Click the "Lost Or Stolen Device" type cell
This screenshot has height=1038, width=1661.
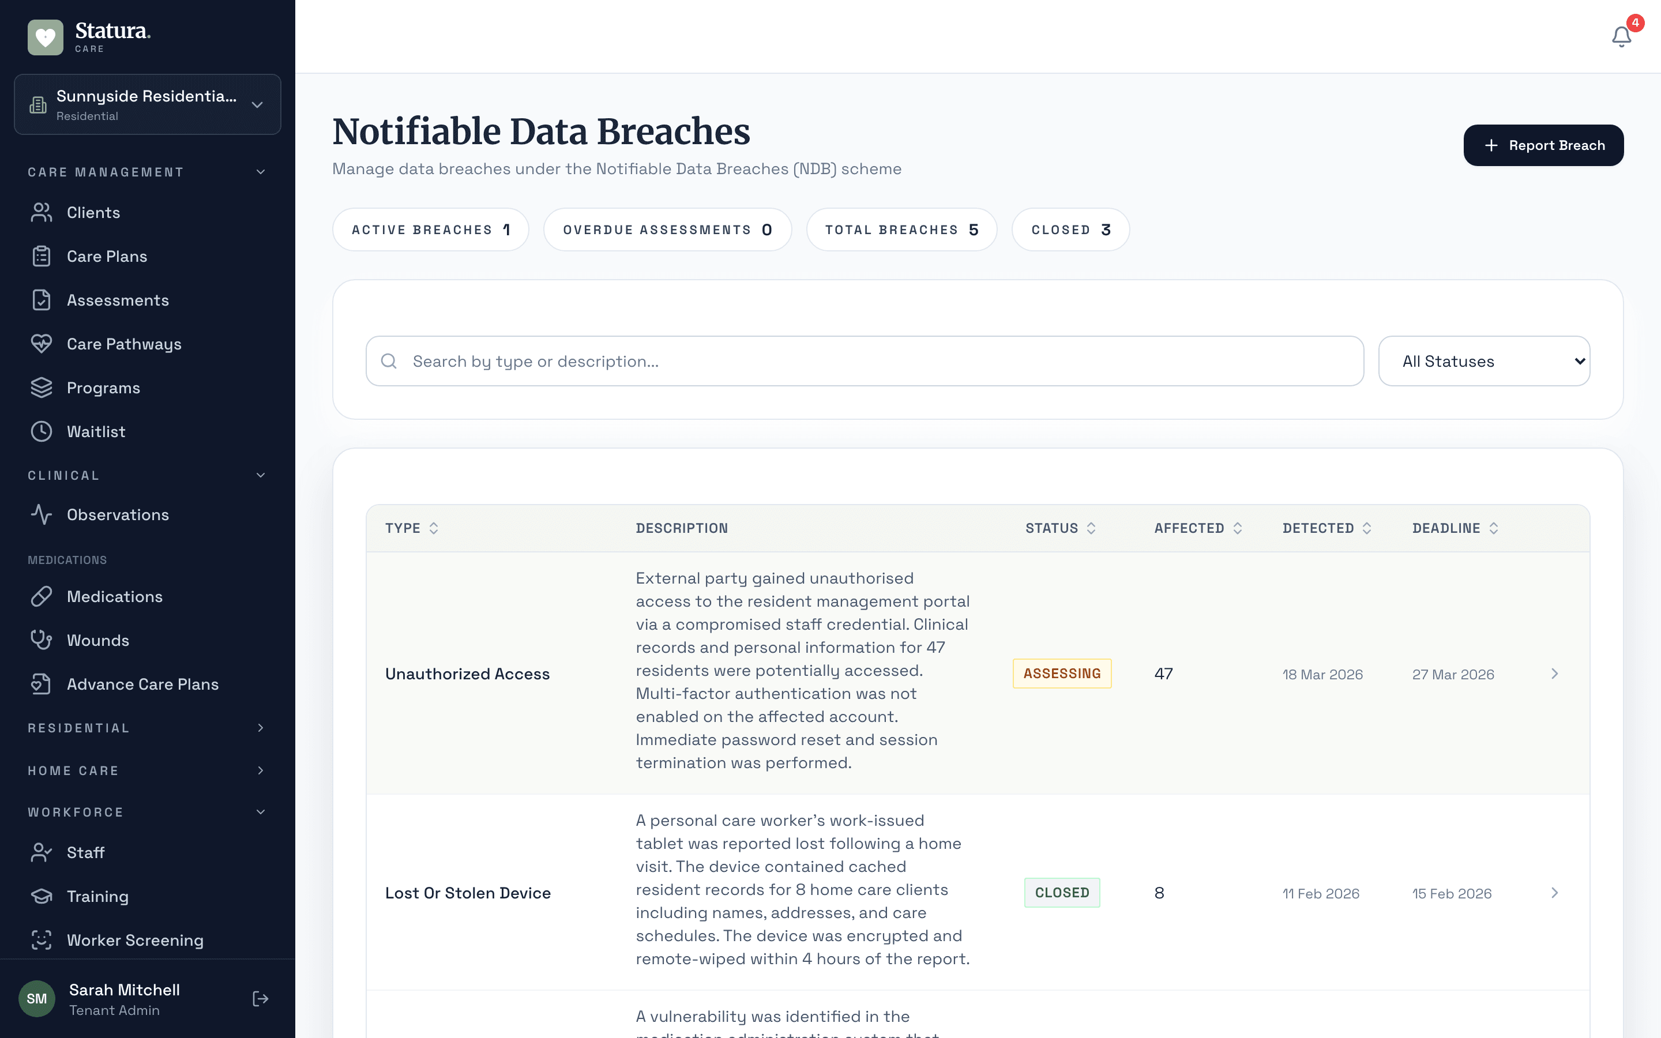click(x=467, y=893)
